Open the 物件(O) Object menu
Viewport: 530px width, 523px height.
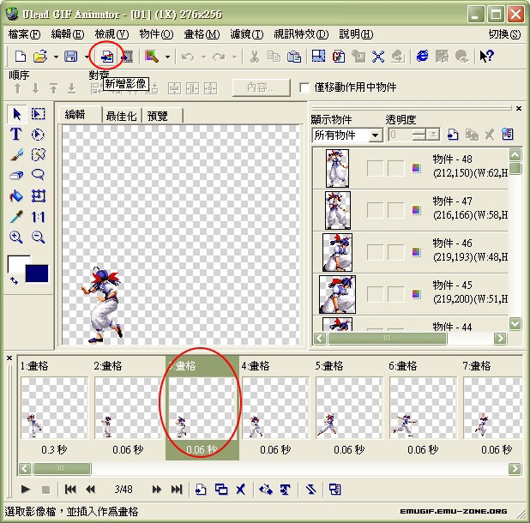[156, 34]
